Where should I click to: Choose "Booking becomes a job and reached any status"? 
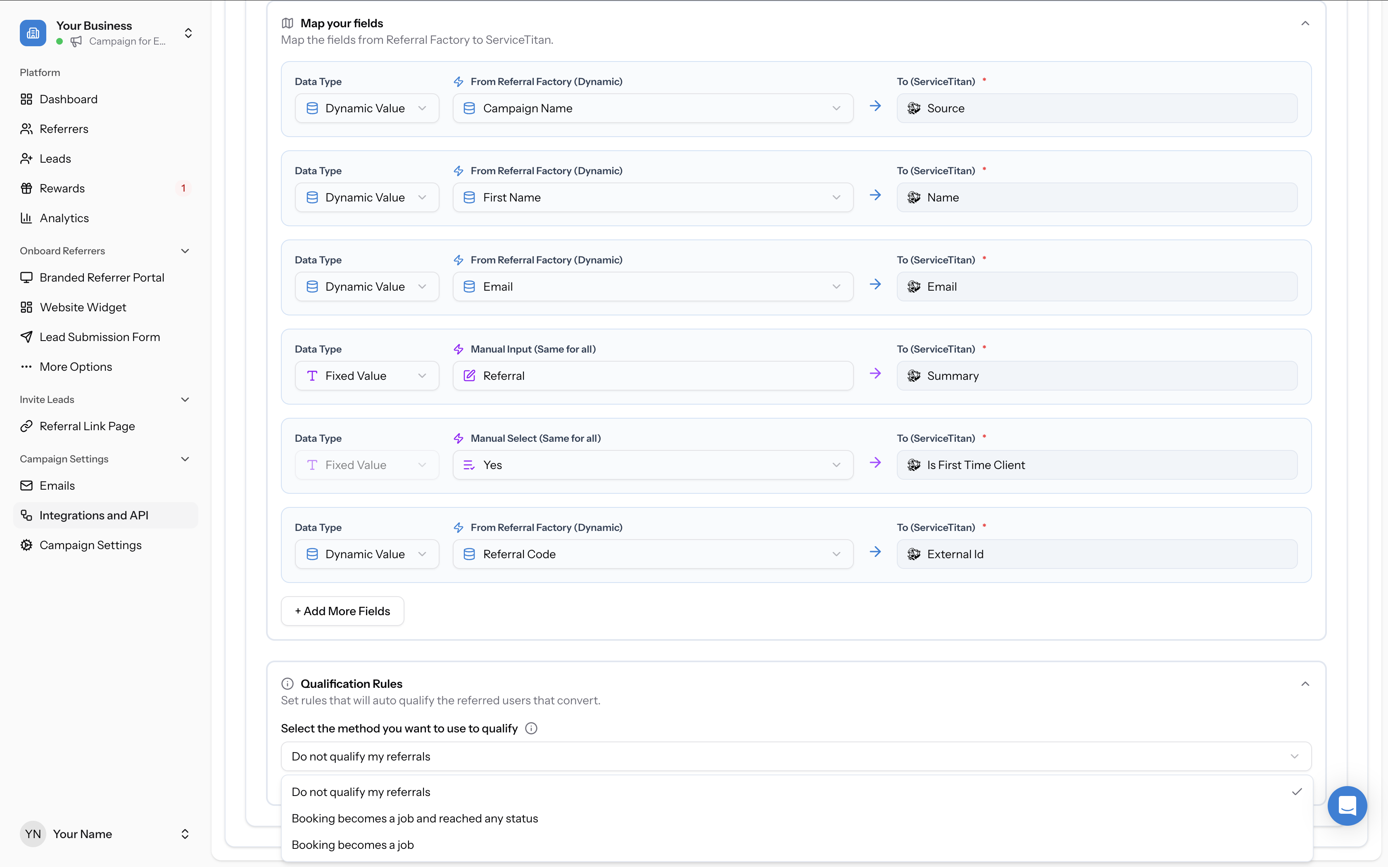tap(415, 818)
